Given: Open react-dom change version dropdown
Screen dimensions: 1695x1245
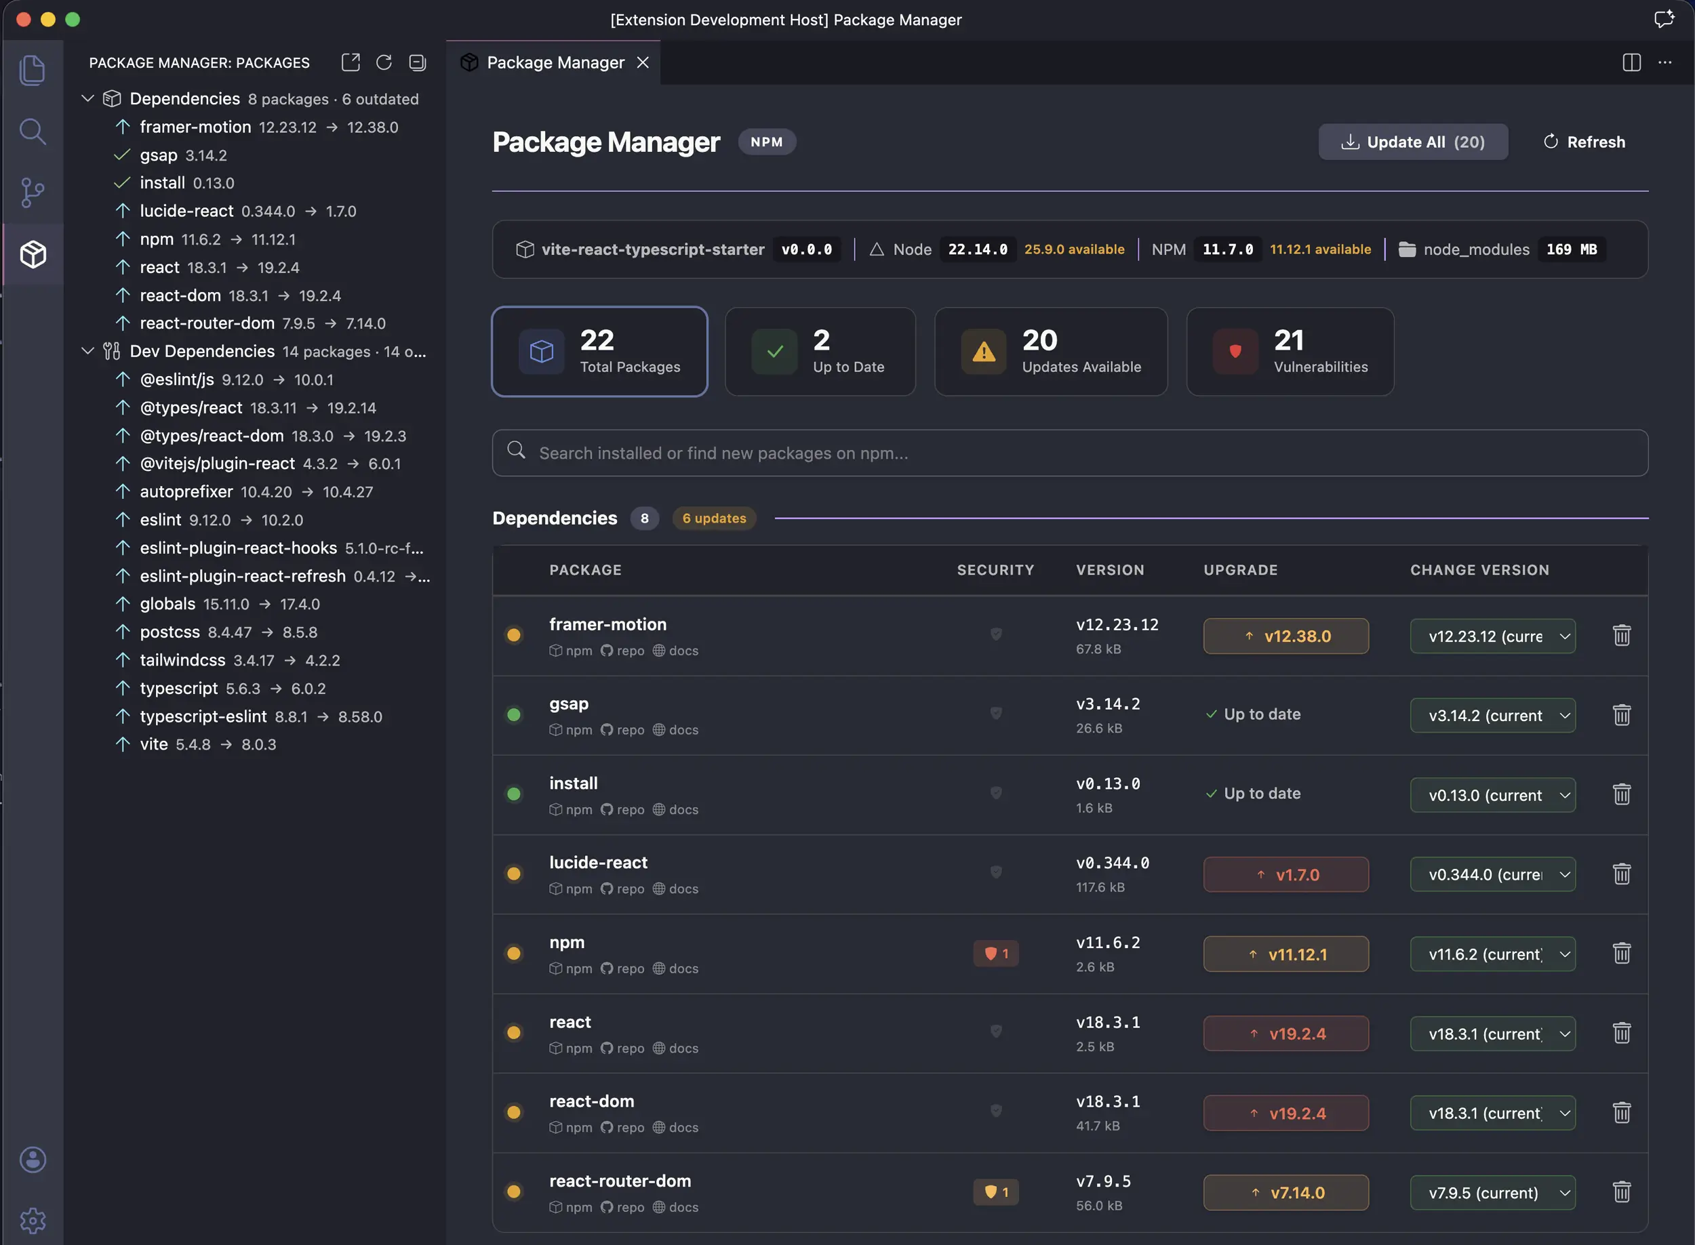Looking at the screenshot, I should pos(1493,1113).
